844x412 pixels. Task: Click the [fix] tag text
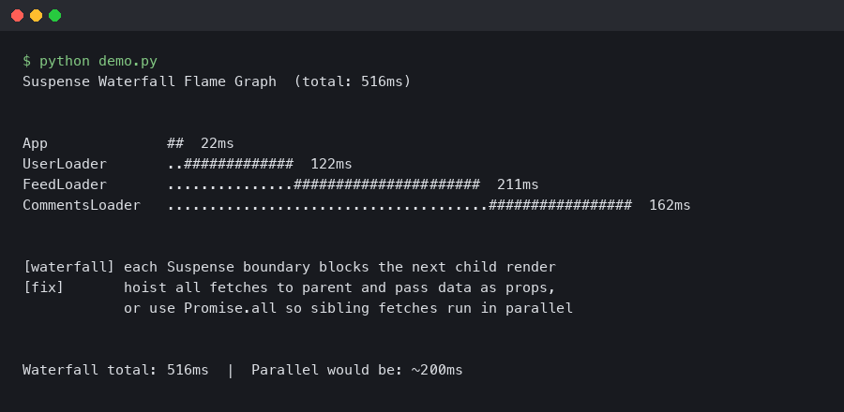[x=43, y=287]
